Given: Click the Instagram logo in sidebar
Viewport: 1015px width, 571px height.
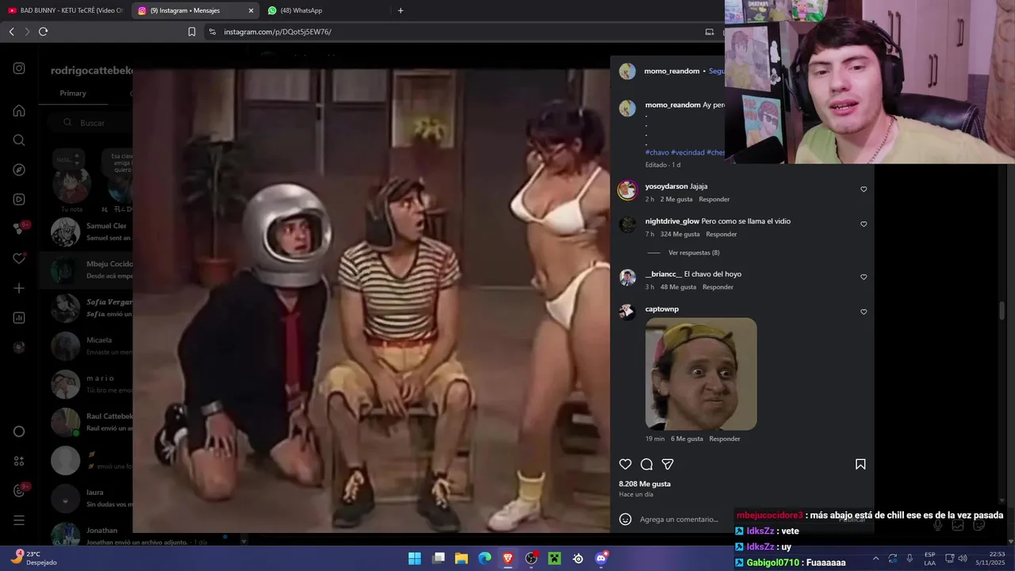Looking at the screenshot, I should [19, 69].
